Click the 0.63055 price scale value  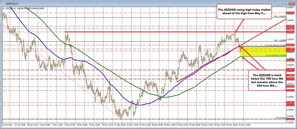point(290,97)
